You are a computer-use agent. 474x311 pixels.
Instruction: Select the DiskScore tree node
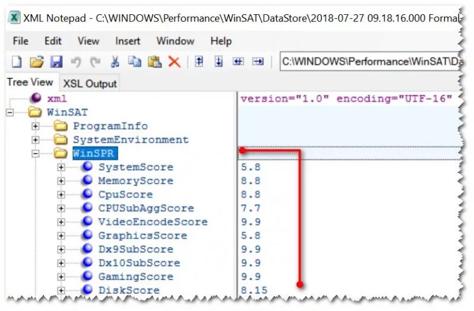click(x=129, y=290)
